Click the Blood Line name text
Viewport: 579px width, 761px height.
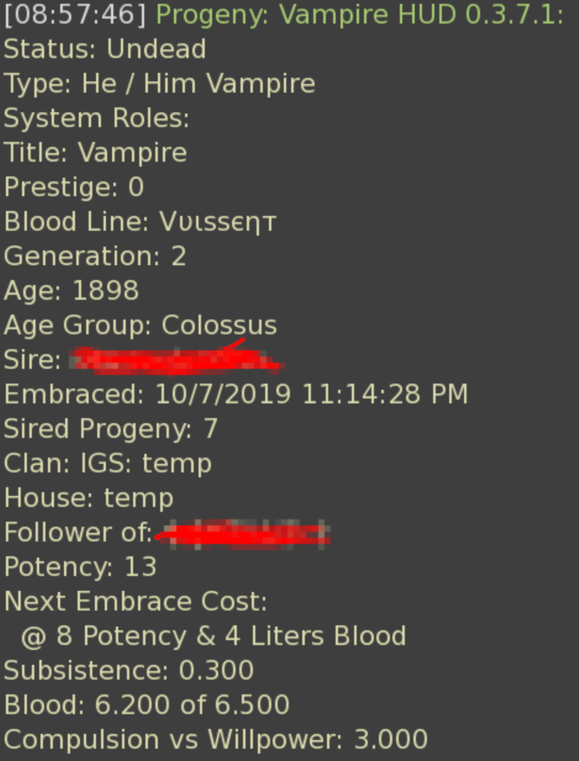(x=217, y=222)
